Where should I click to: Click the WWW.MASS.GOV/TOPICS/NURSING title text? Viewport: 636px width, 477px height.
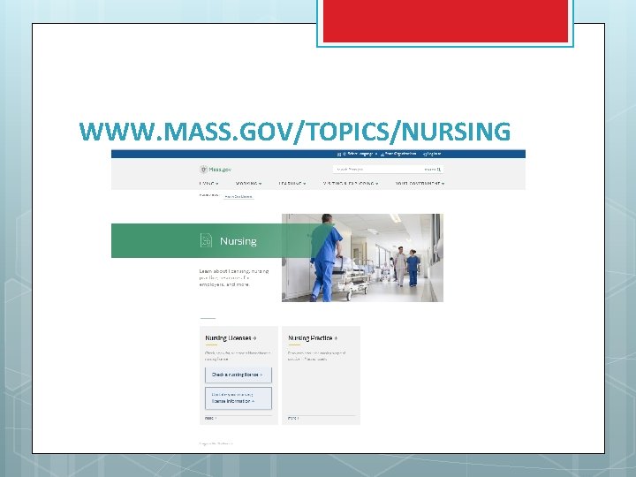(x=295, y=132)
